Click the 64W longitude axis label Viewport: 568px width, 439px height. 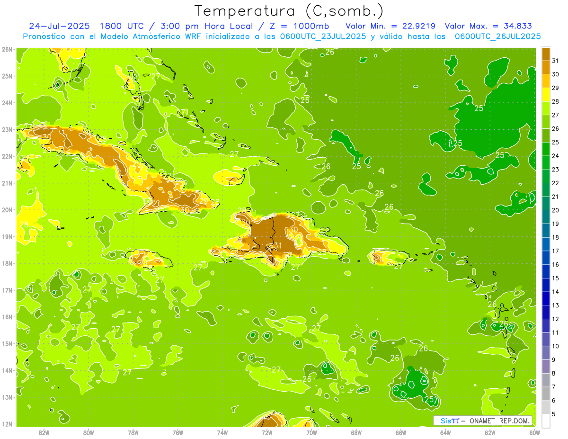pos(445,432)
